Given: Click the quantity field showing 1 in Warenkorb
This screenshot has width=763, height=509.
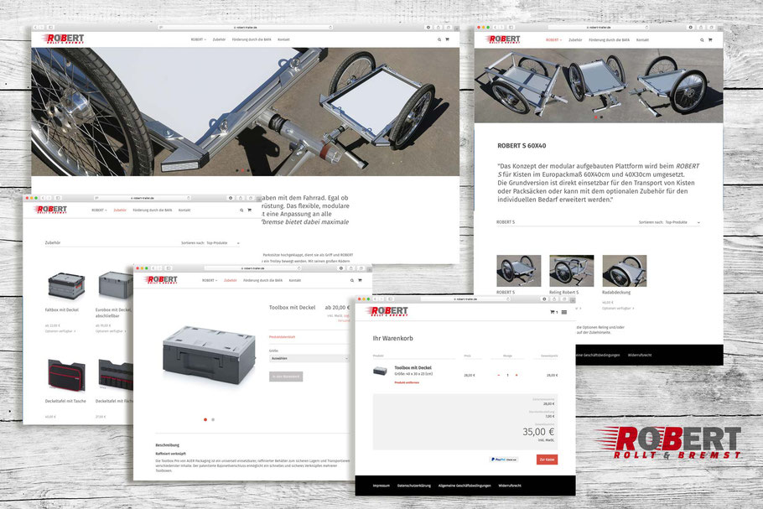Looking at the screenshot, I should [507, 375].
